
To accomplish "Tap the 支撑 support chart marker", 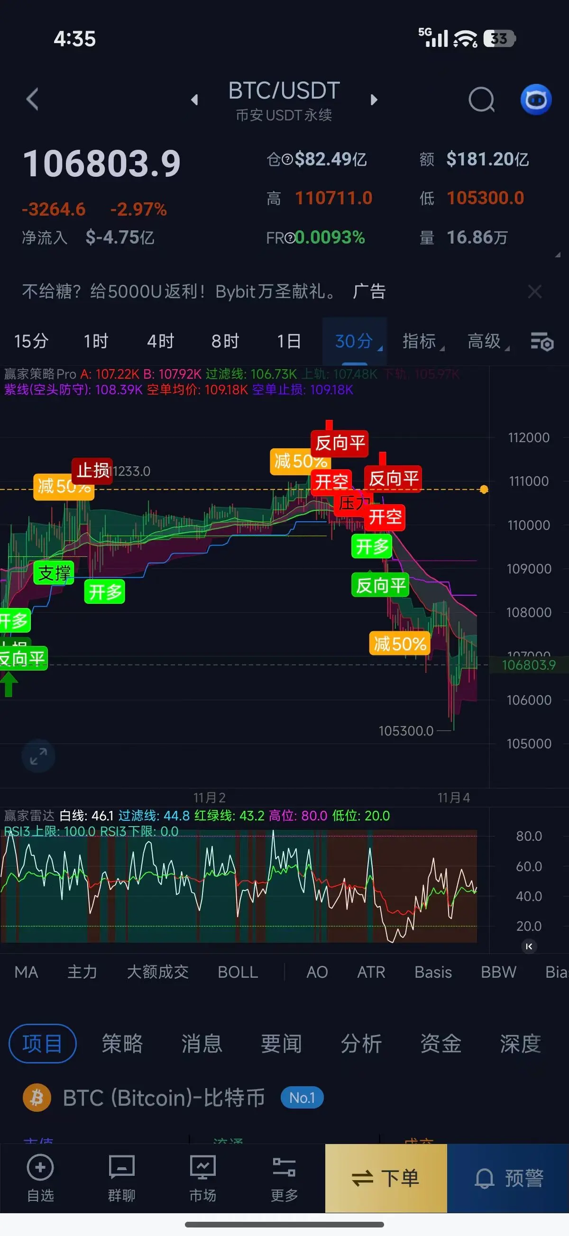I will pos(54,573).
